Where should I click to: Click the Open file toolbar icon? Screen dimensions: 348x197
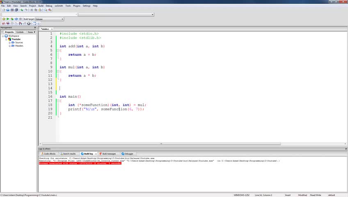coord(8,10)
